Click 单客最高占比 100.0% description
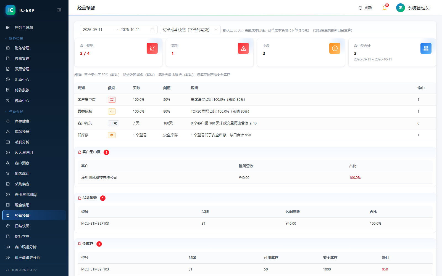This screenshot has width=442, height=276. pyautogui.click(x=218, y=99)
